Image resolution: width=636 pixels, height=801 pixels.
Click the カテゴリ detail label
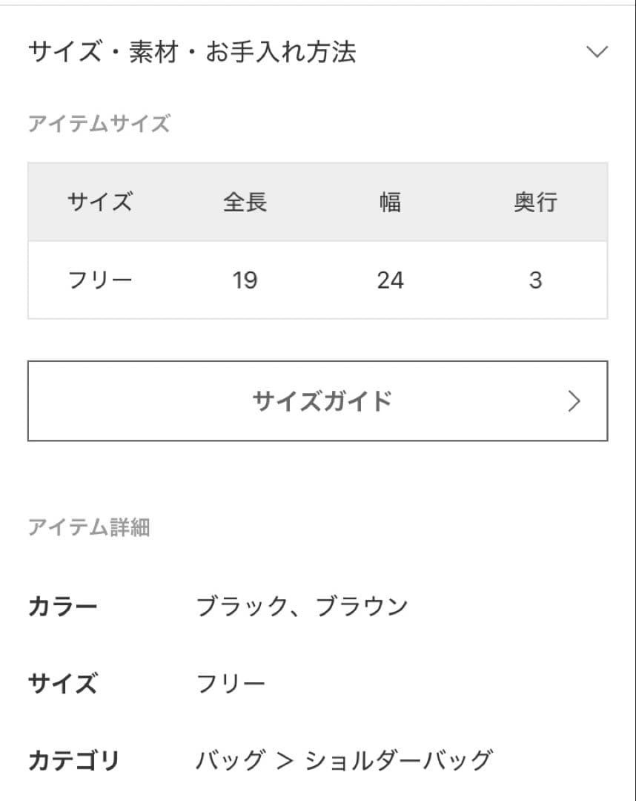73,760
